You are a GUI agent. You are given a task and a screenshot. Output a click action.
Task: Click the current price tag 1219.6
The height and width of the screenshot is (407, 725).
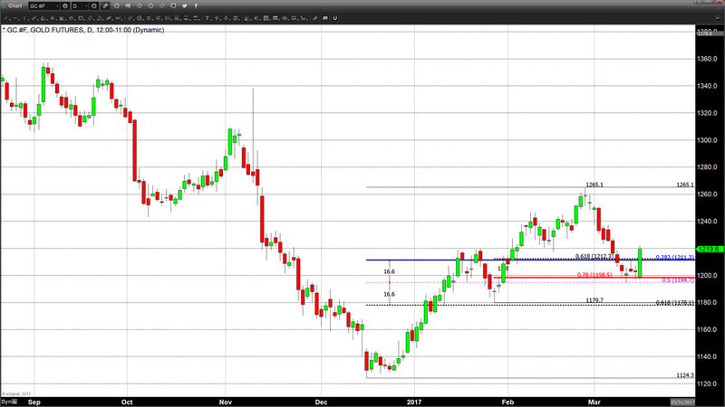coord(710,249)
